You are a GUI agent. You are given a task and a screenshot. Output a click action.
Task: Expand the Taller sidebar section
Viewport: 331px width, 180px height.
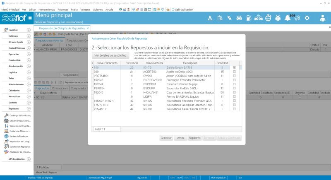pos(29,78)
